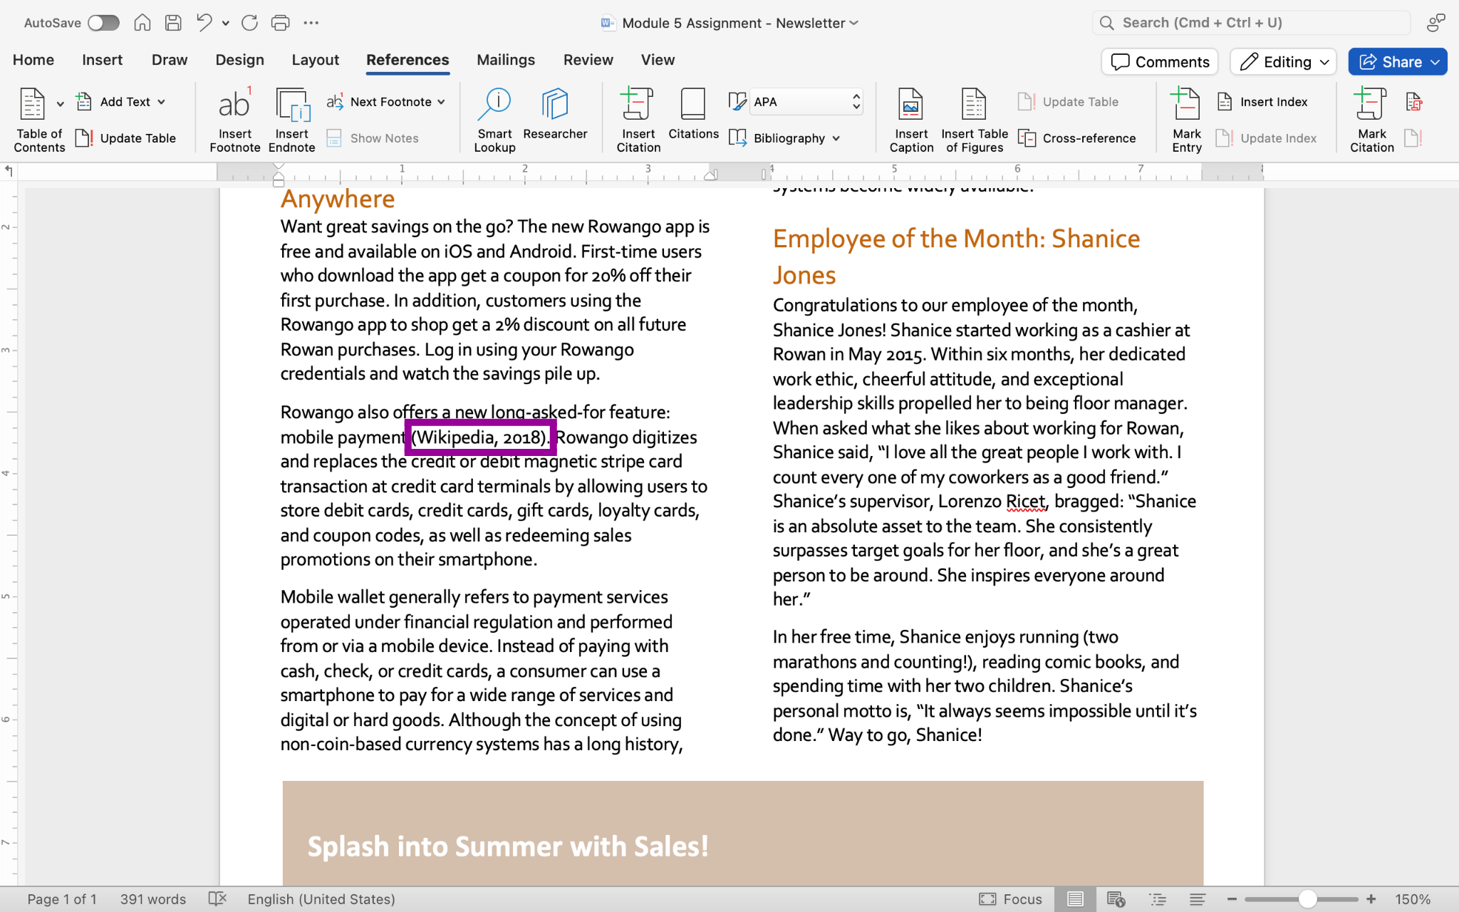Toggle the AutoSave switch
This screenshot has width=1459, height=912.
pos(103,23)
